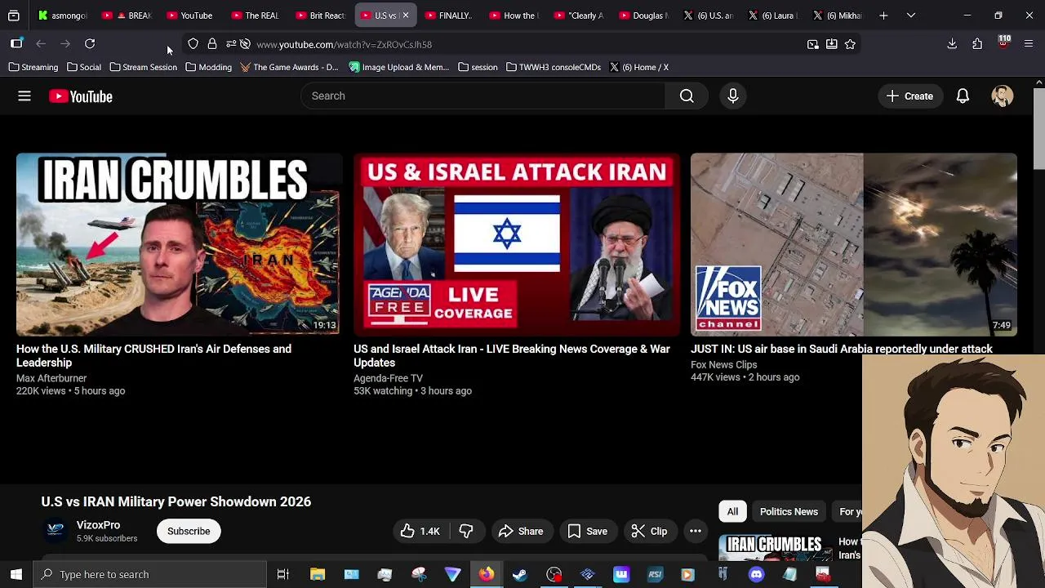
Task: Open 'JUST IN: US air base in Saudi Arabia' title
Action: 842,350
